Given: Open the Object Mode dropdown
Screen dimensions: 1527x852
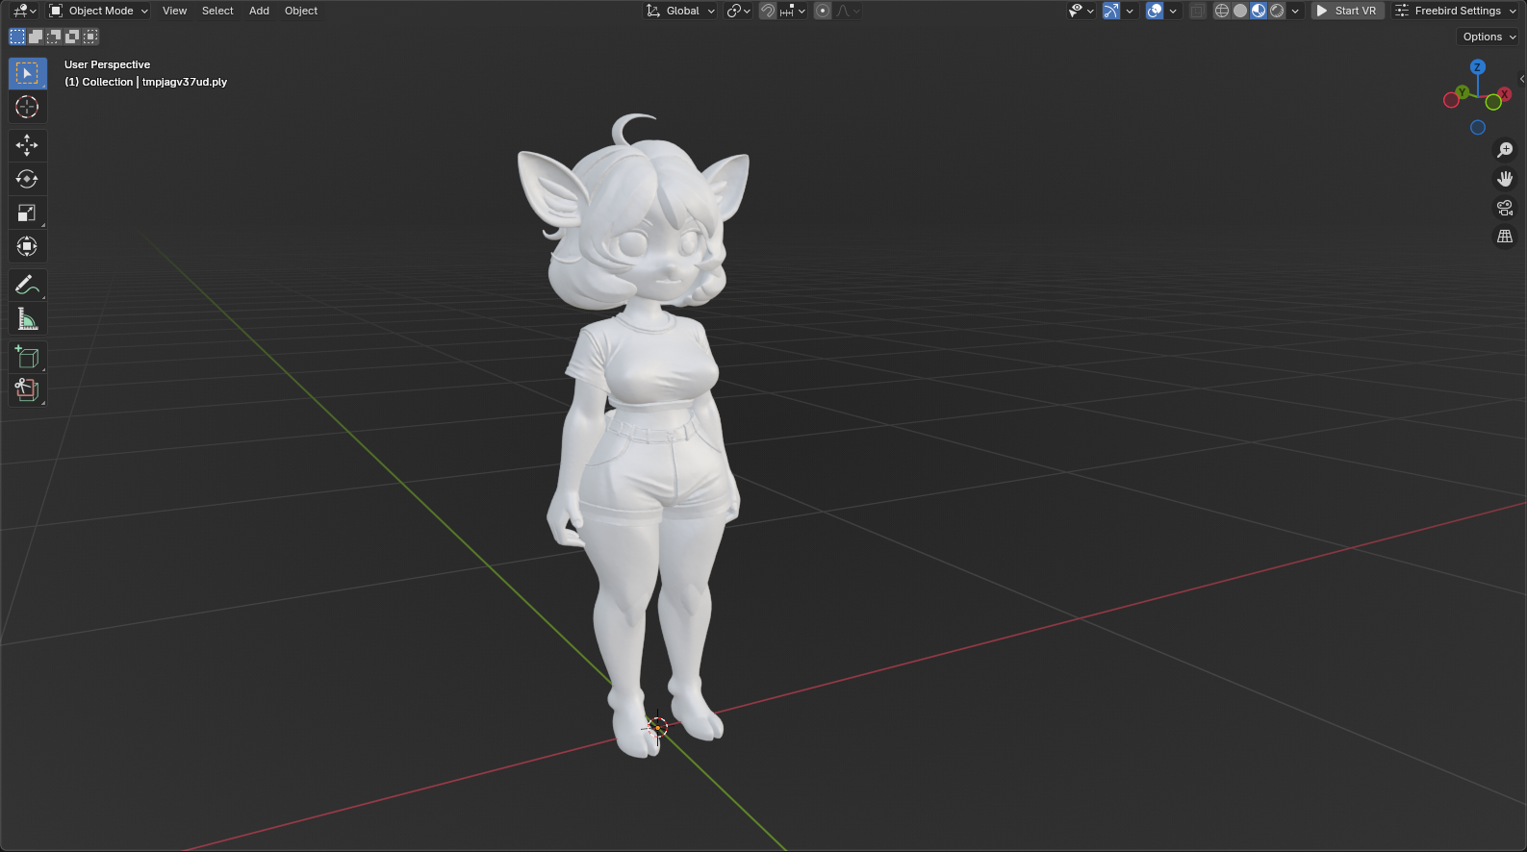Looking at the screenshot, I should 98,11.
